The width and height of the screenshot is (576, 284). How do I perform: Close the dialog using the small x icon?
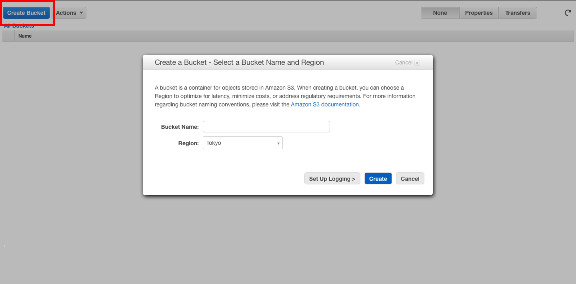click(417, 63)
